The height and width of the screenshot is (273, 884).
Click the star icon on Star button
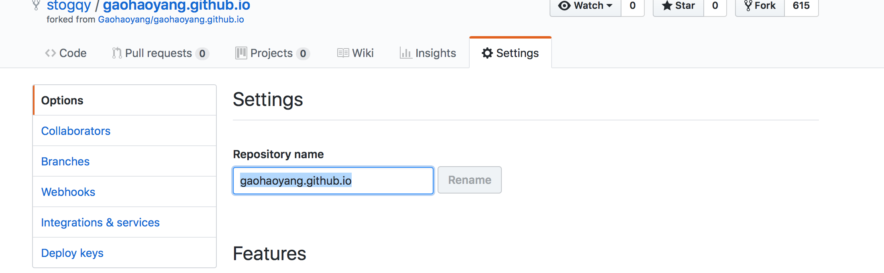pyautogui.click(x=667, y=6)
